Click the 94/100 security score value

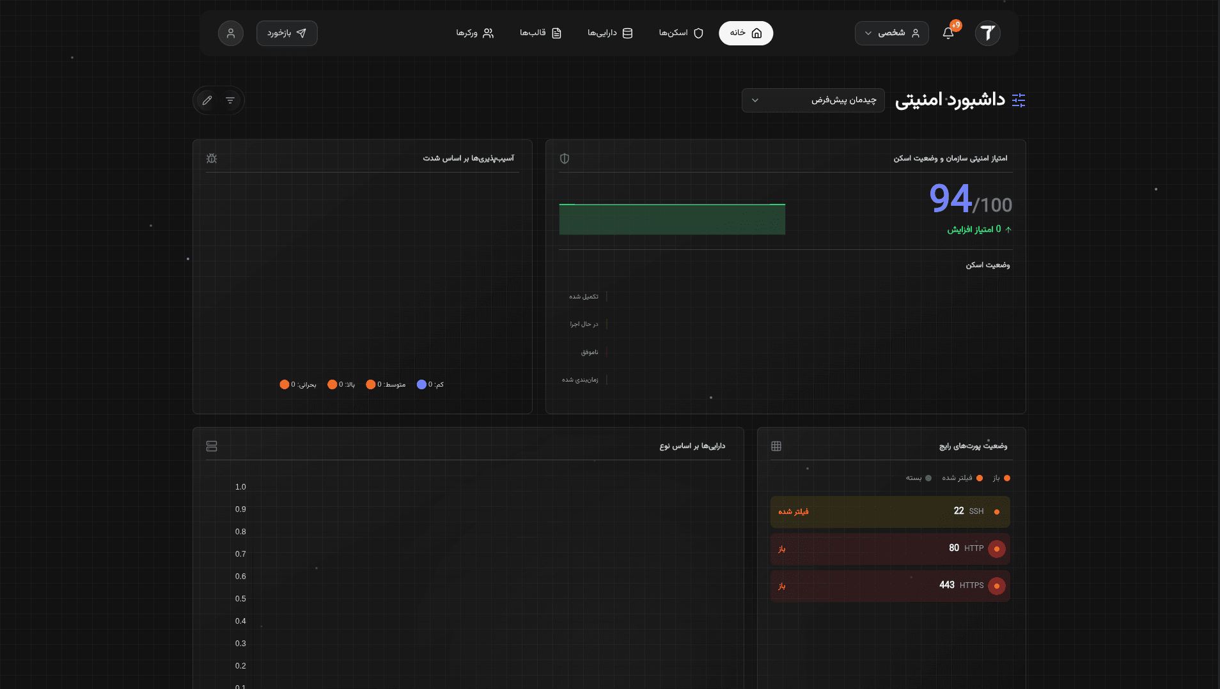[970, 199]
